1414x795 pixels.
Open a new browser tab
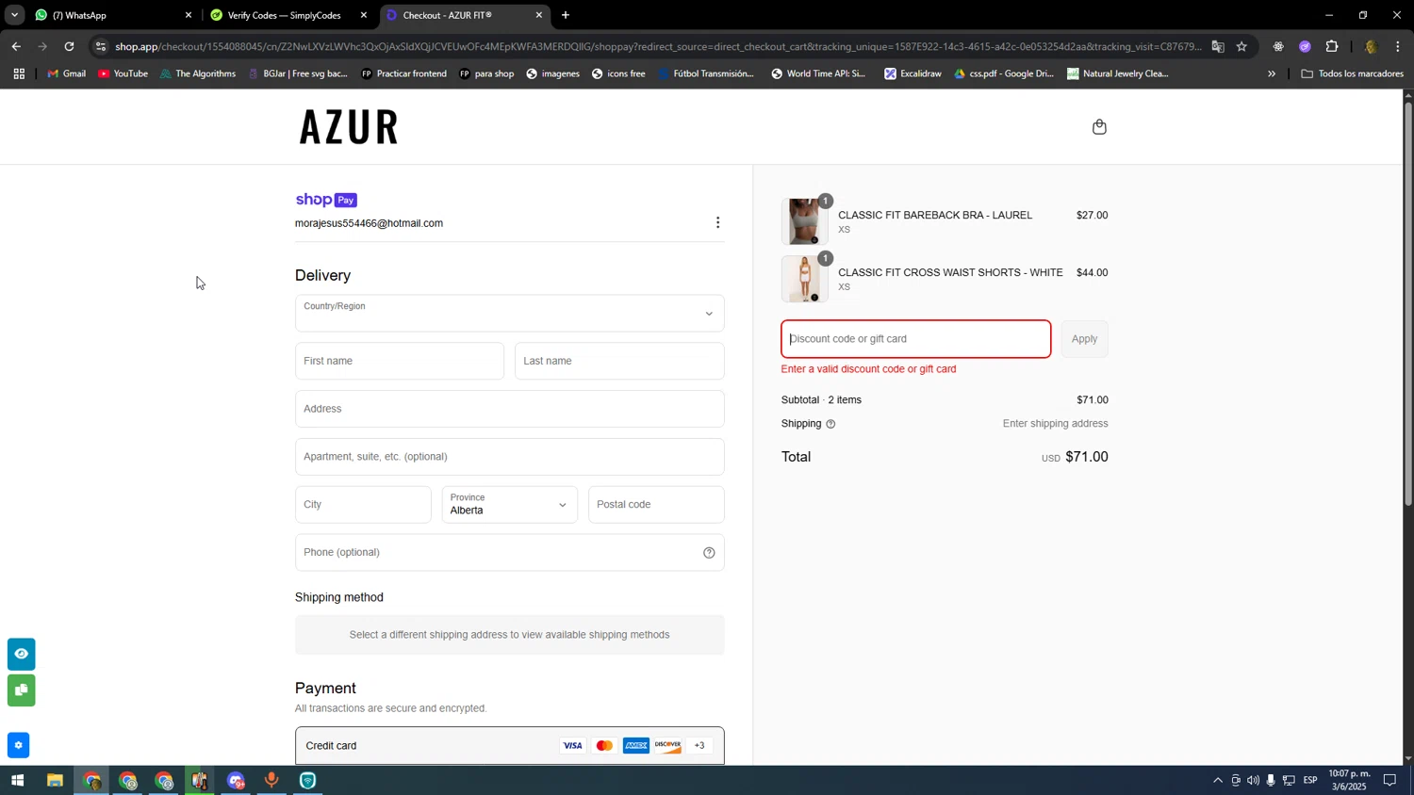click(566, 15)
